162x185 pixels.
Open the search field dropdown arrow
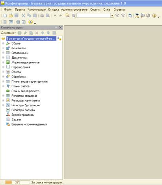(112, 15)
